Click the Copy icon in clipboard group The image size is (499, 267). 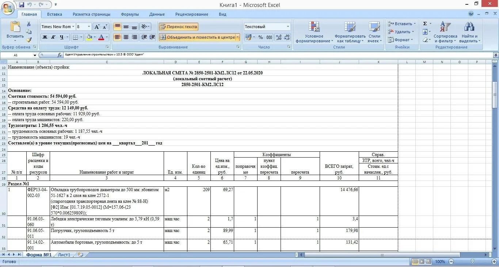pyautogui.click(x=29, y=32)
